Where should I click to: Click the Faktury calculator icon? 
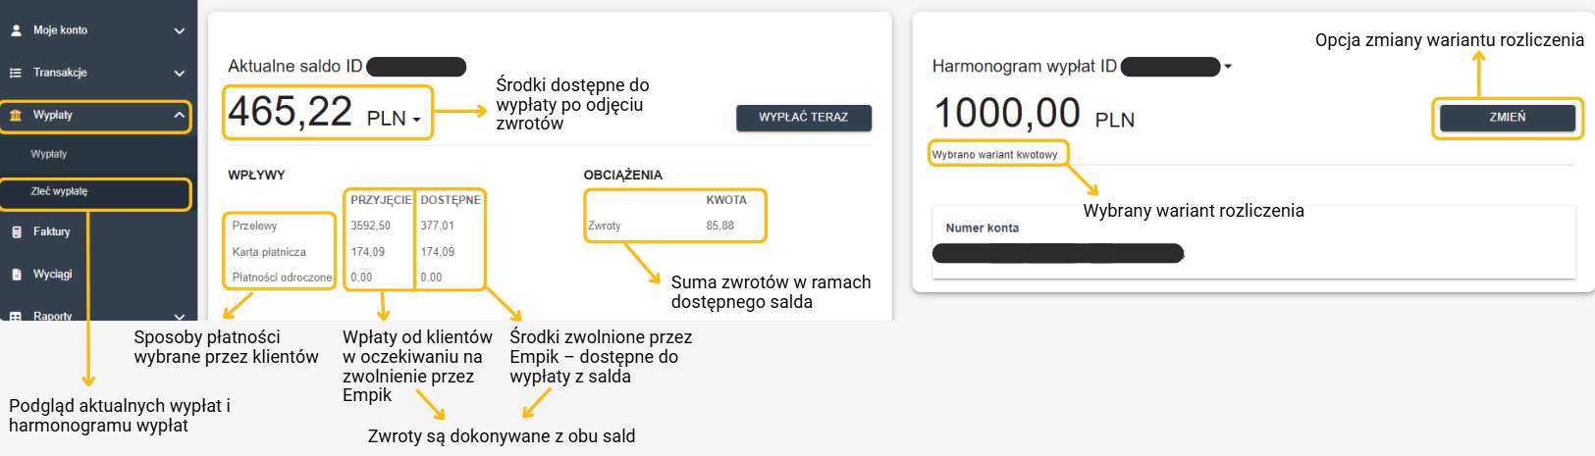(16, 232)
